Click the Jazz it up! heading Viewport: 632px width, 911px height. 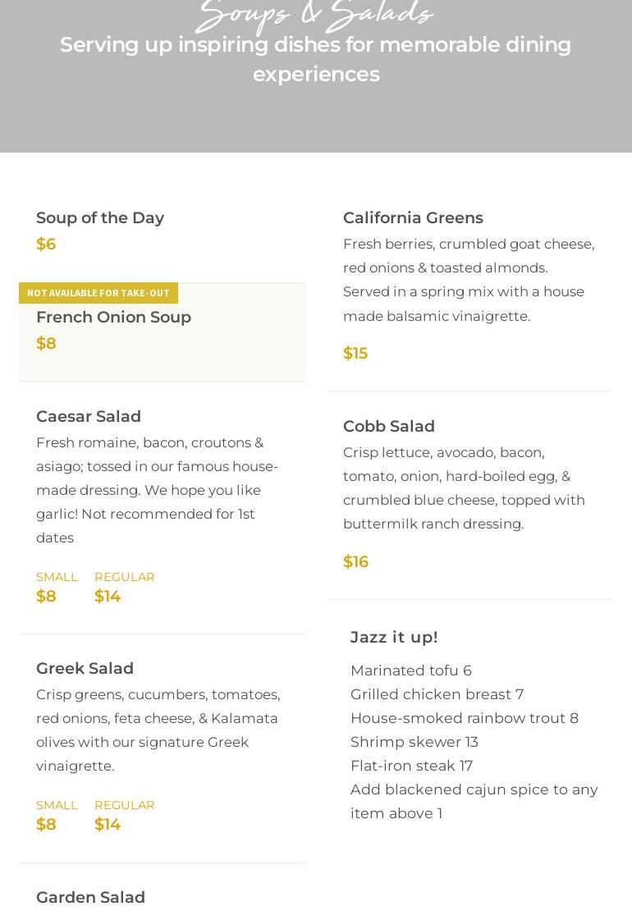pyautogui.click(x=394, y=637)
